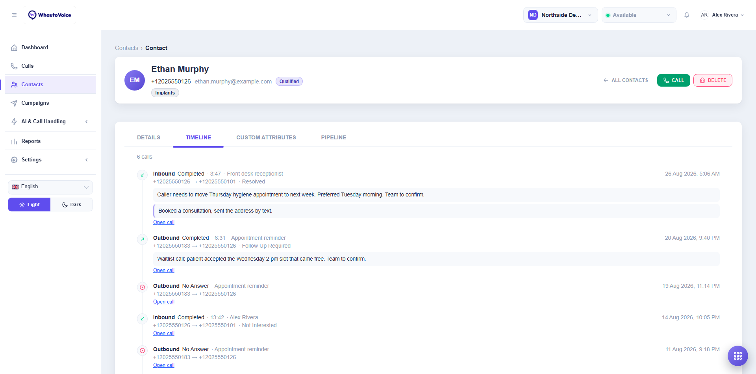Switch to Dark theme
The image size is (756, 374).
tap(72, 205)
